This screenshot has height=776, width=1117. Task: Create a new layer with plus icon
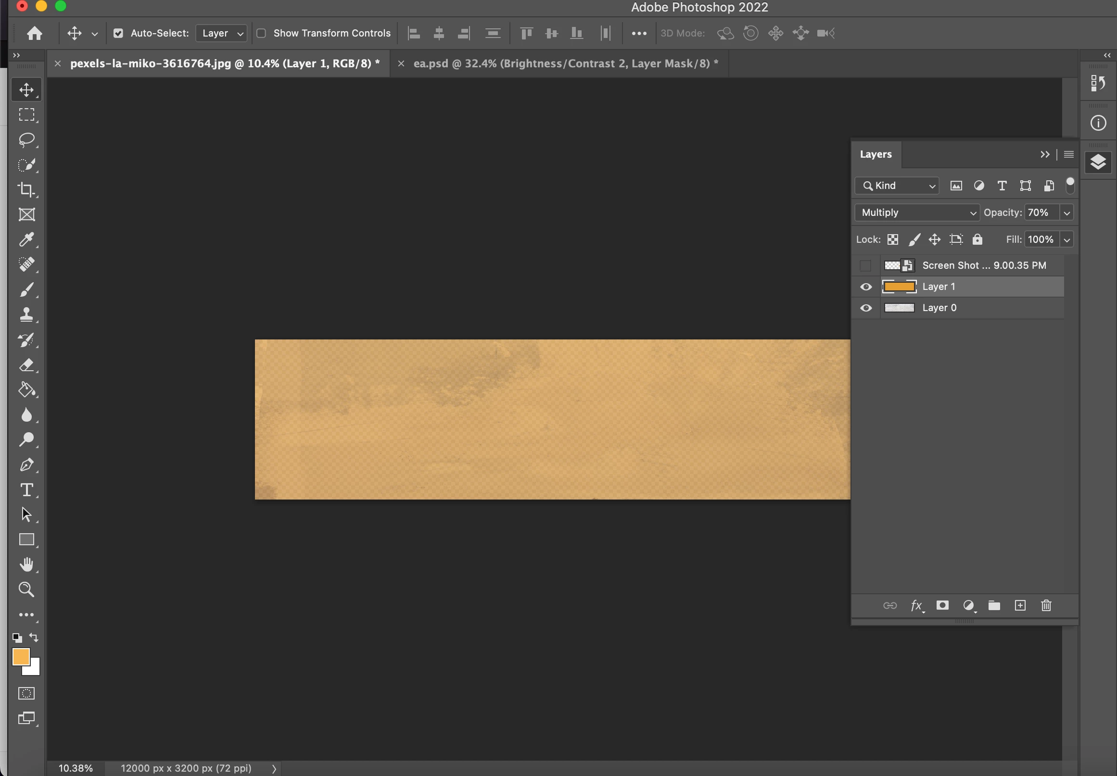1020,605
